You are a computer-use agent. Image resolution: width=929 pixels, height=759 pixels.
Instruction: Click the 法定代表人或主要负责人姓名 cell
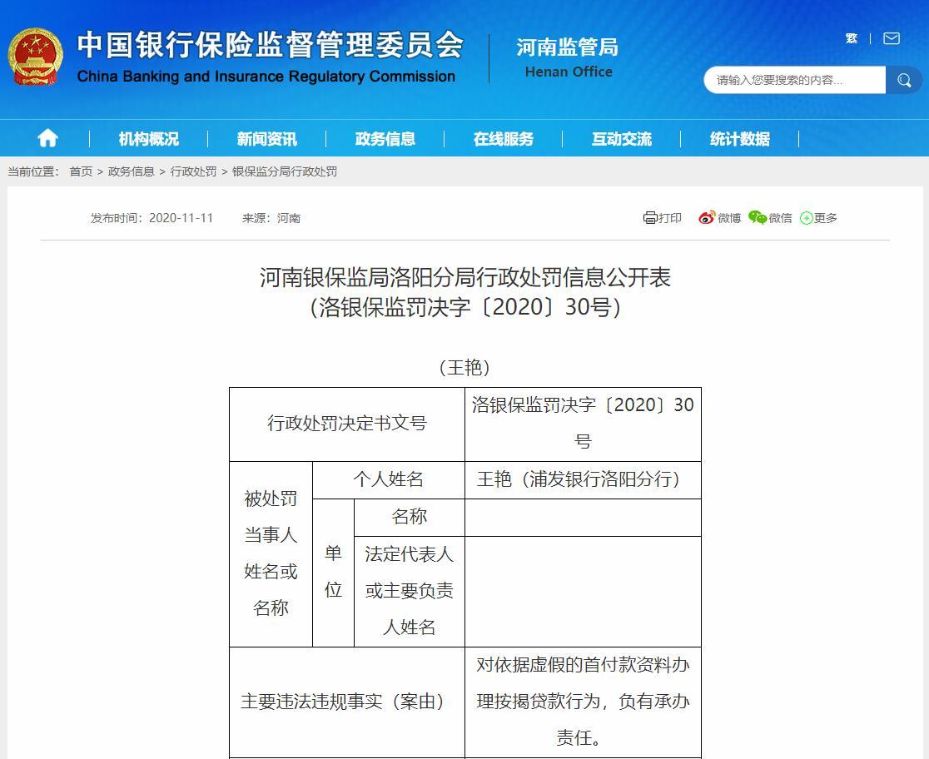(x=410, y=592)
